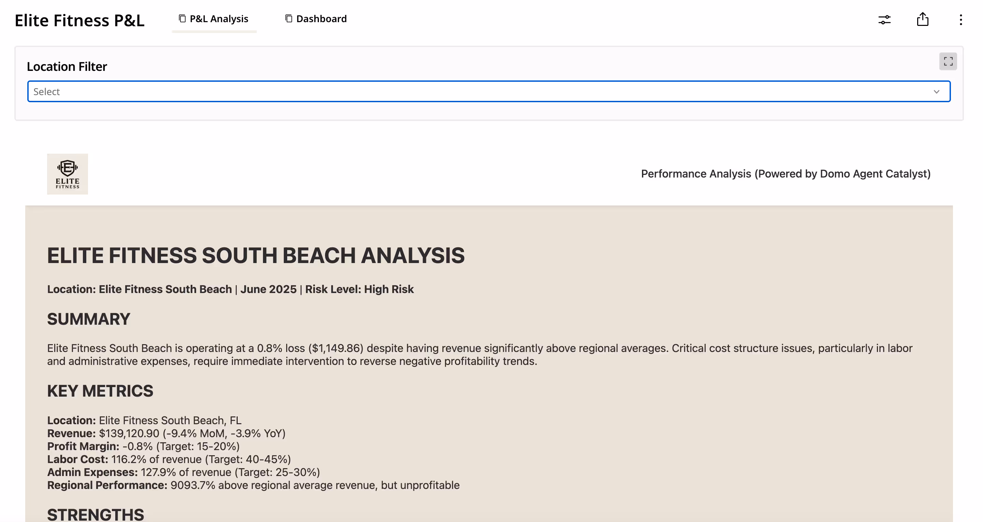
Task: Click the Performance Analysis Domo Agent Catalyst text
Action: pos(785,174)
